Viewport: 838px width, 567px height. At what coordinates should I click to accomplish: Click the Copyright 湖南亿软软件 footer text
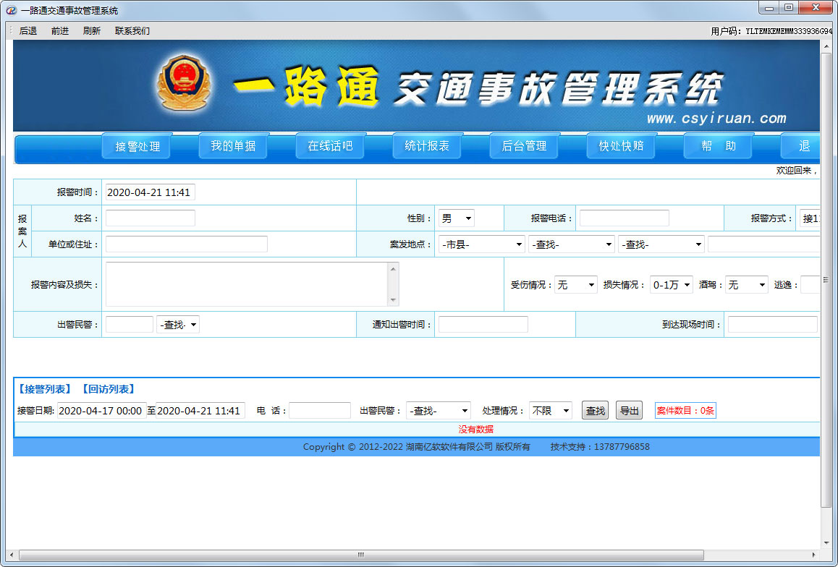click(x=416, y=447)
